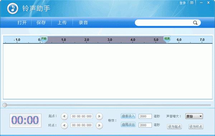The image size is (215, 136).
Task: Click the 00:00 elapsed time display
Action: coord(25,120)
